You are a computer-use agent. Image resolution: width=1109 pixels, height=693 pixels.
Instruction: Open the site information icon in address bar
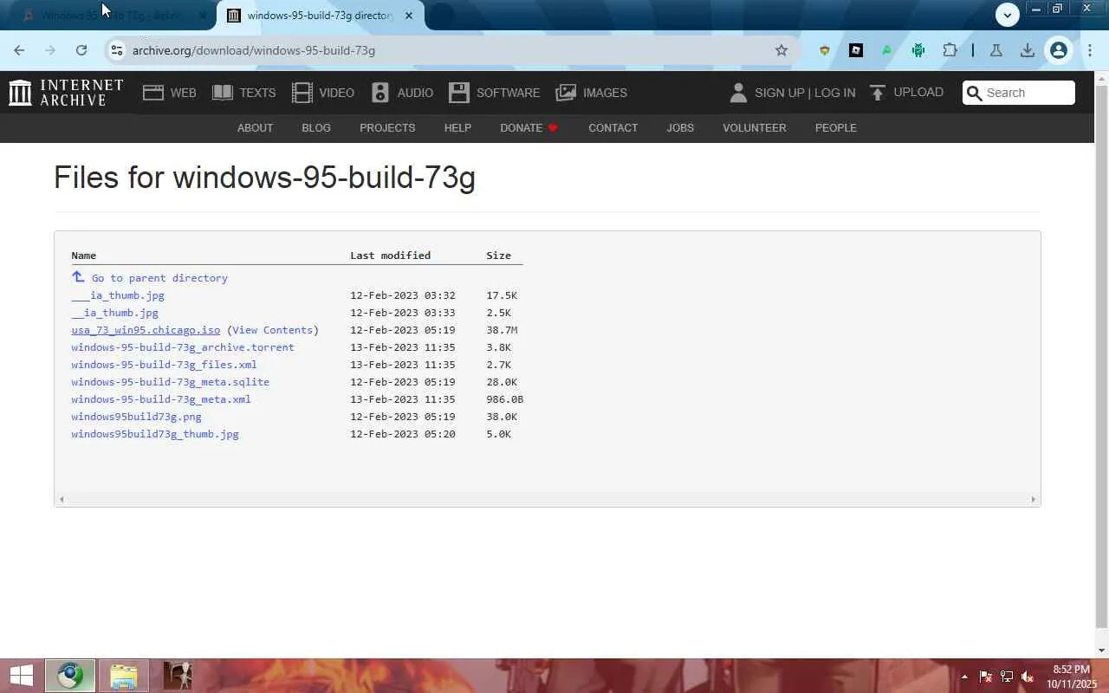[x=117, y=50]
